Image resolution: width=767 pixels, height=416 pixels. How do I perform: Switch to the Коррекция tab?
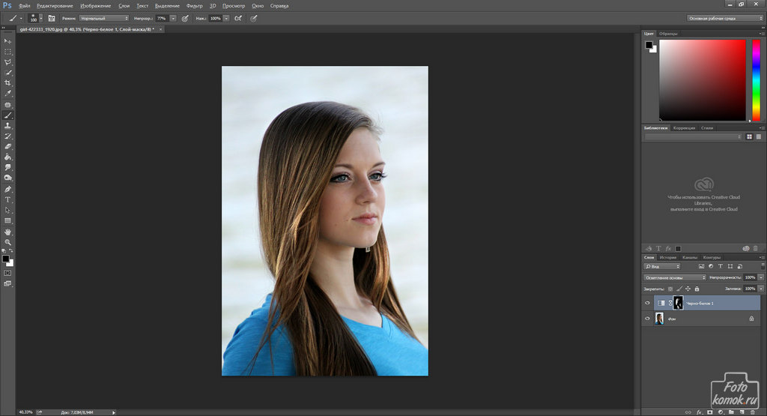pyautogui.click(x=684, y=128)
